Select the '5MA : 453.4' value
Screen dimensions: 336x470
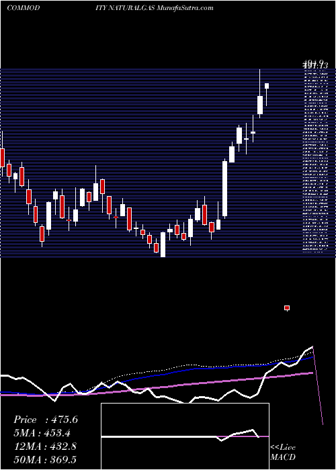click(43, 433)
